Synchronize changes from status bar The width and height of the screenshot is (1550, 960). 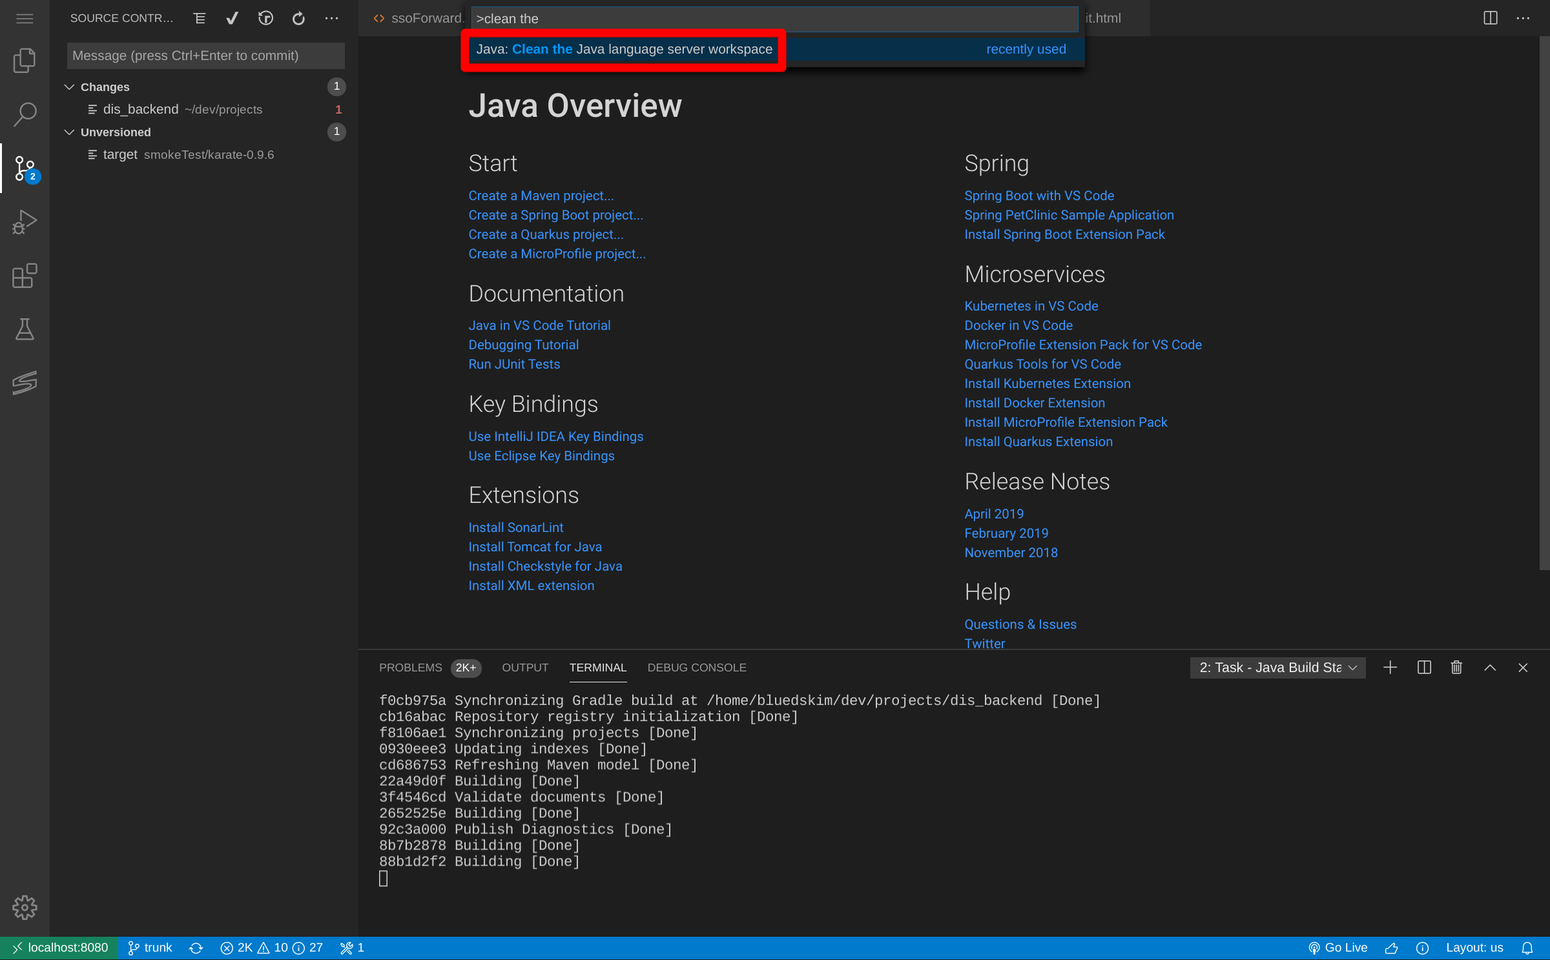[196, 948]
